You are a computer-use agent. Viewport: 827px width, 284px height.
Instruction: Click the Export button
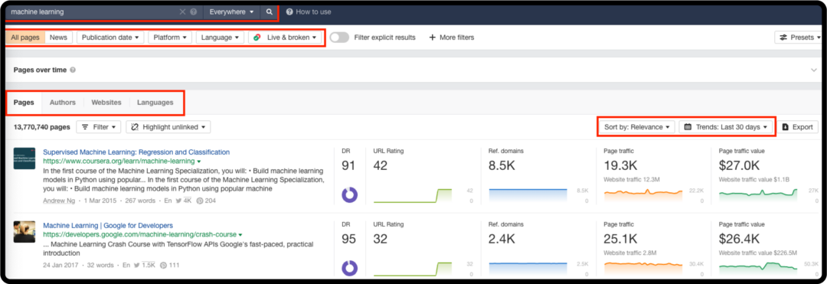coord(798,127)
